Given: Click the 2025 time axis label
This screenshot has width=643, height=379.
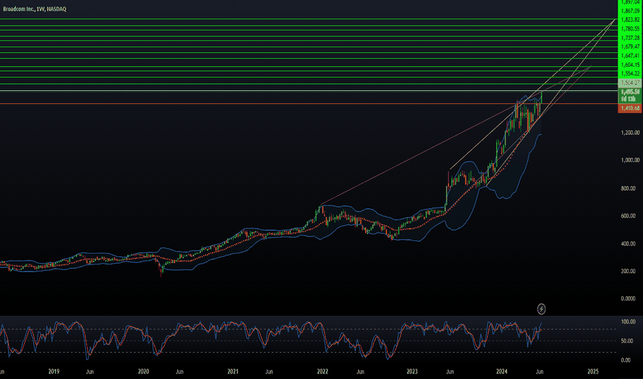Looking at the screenshot, I should point(593,371).
